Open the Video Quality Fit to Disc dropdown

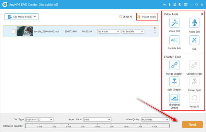coord(155,120)
